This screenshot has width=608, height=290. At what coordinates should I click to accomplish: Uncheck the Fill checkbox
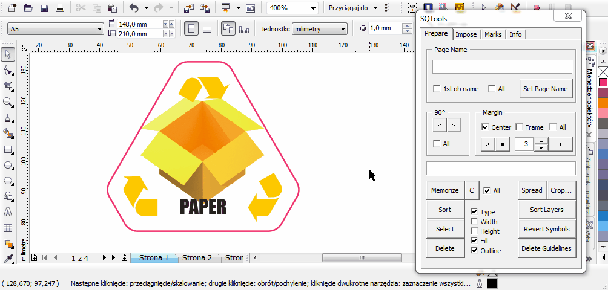coord(474,241)
